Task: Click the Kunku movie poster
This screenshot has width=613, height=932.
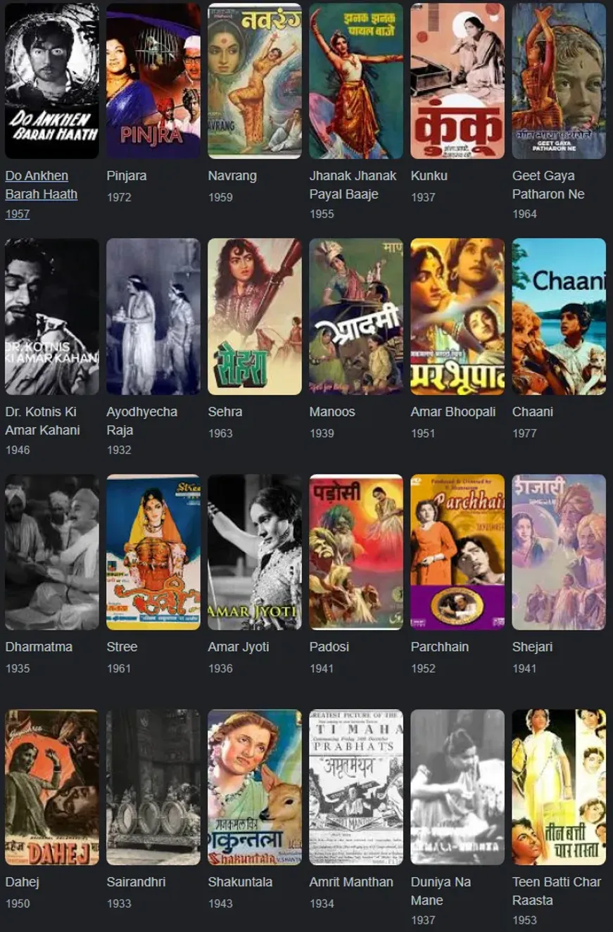Action: (457, 81)
